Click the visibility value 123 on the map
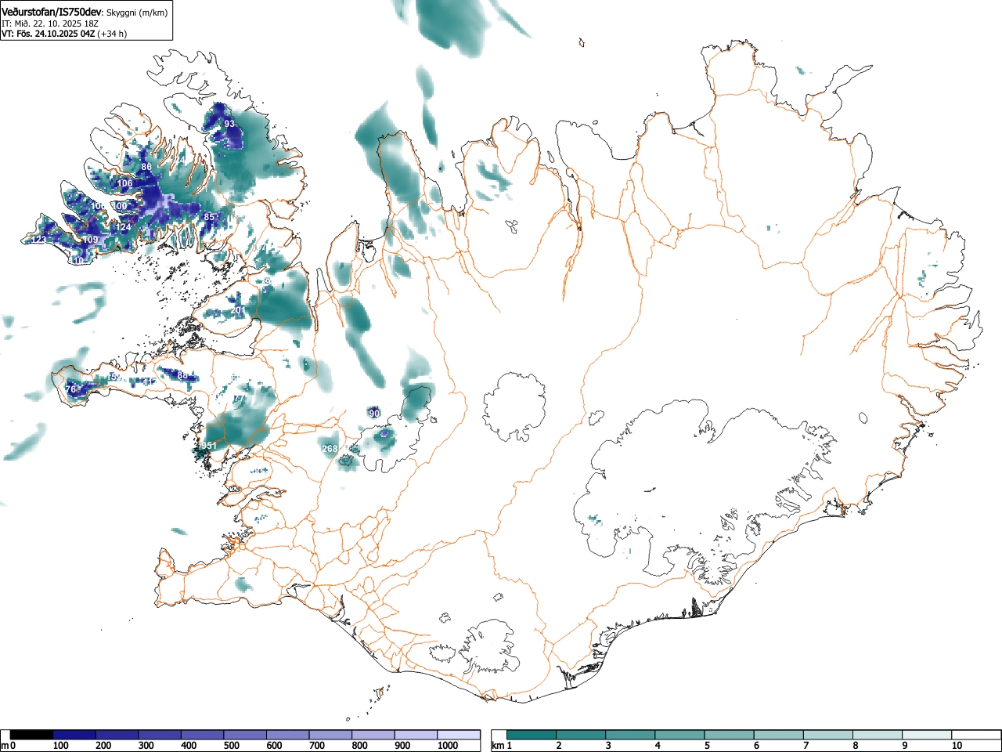1002x752 pixels. click(x=38, y=240)
